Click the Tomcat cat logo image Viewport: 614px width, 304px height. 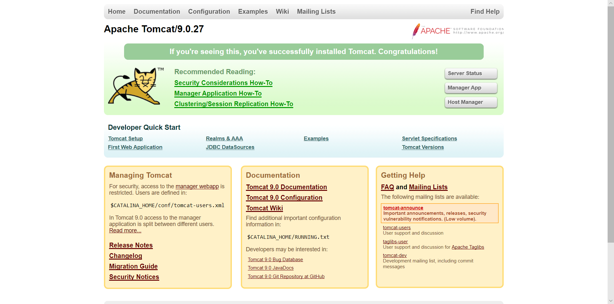(136, 86)
